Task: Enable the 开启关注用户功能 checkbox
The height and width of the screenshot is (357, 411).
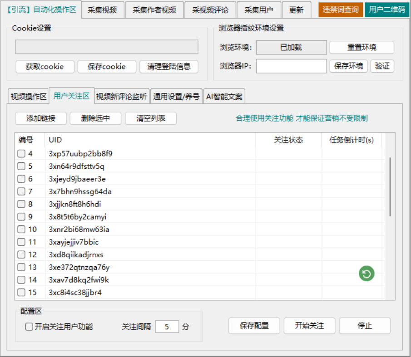Action: (x=29, y=327)
